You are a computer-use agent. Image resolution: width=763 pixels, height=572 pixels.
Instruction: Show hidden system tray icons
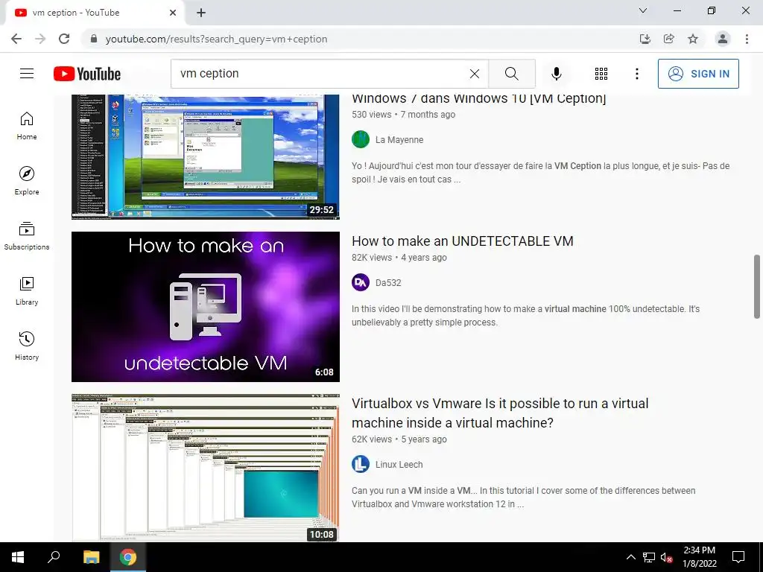630,557
